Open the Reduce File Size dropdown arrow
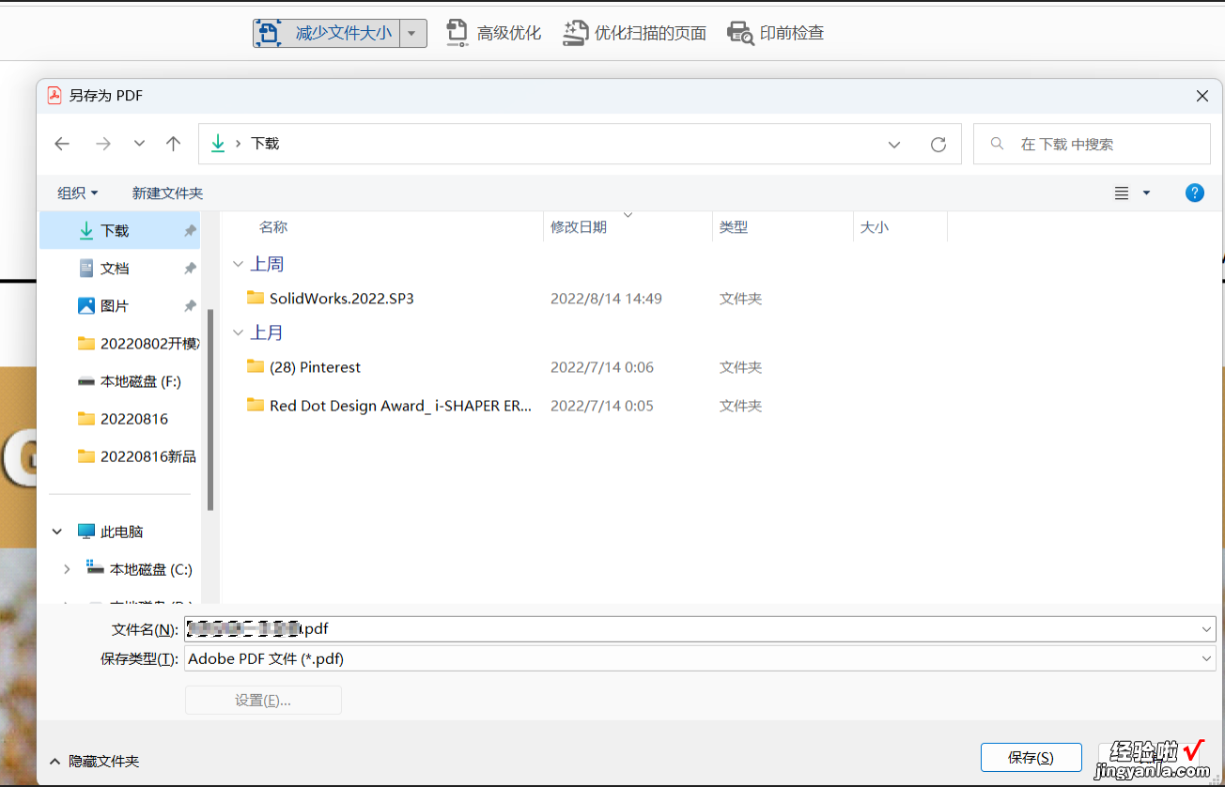The image size is (1225, 787). tap(412, 33)
